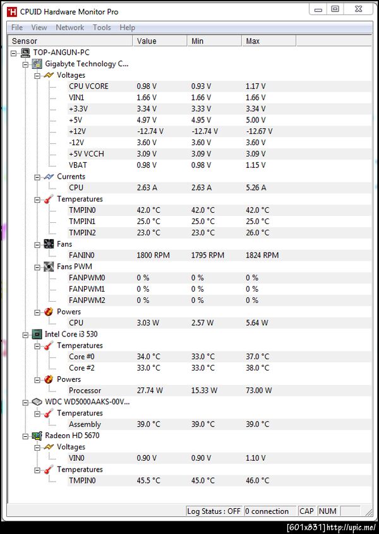Click the 73.00 W max processor power
379x534 pixels.
point(259,391)
